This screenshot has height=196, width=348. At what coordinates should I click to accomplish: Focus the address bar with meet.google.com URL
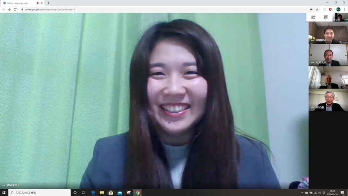point(164,9)
